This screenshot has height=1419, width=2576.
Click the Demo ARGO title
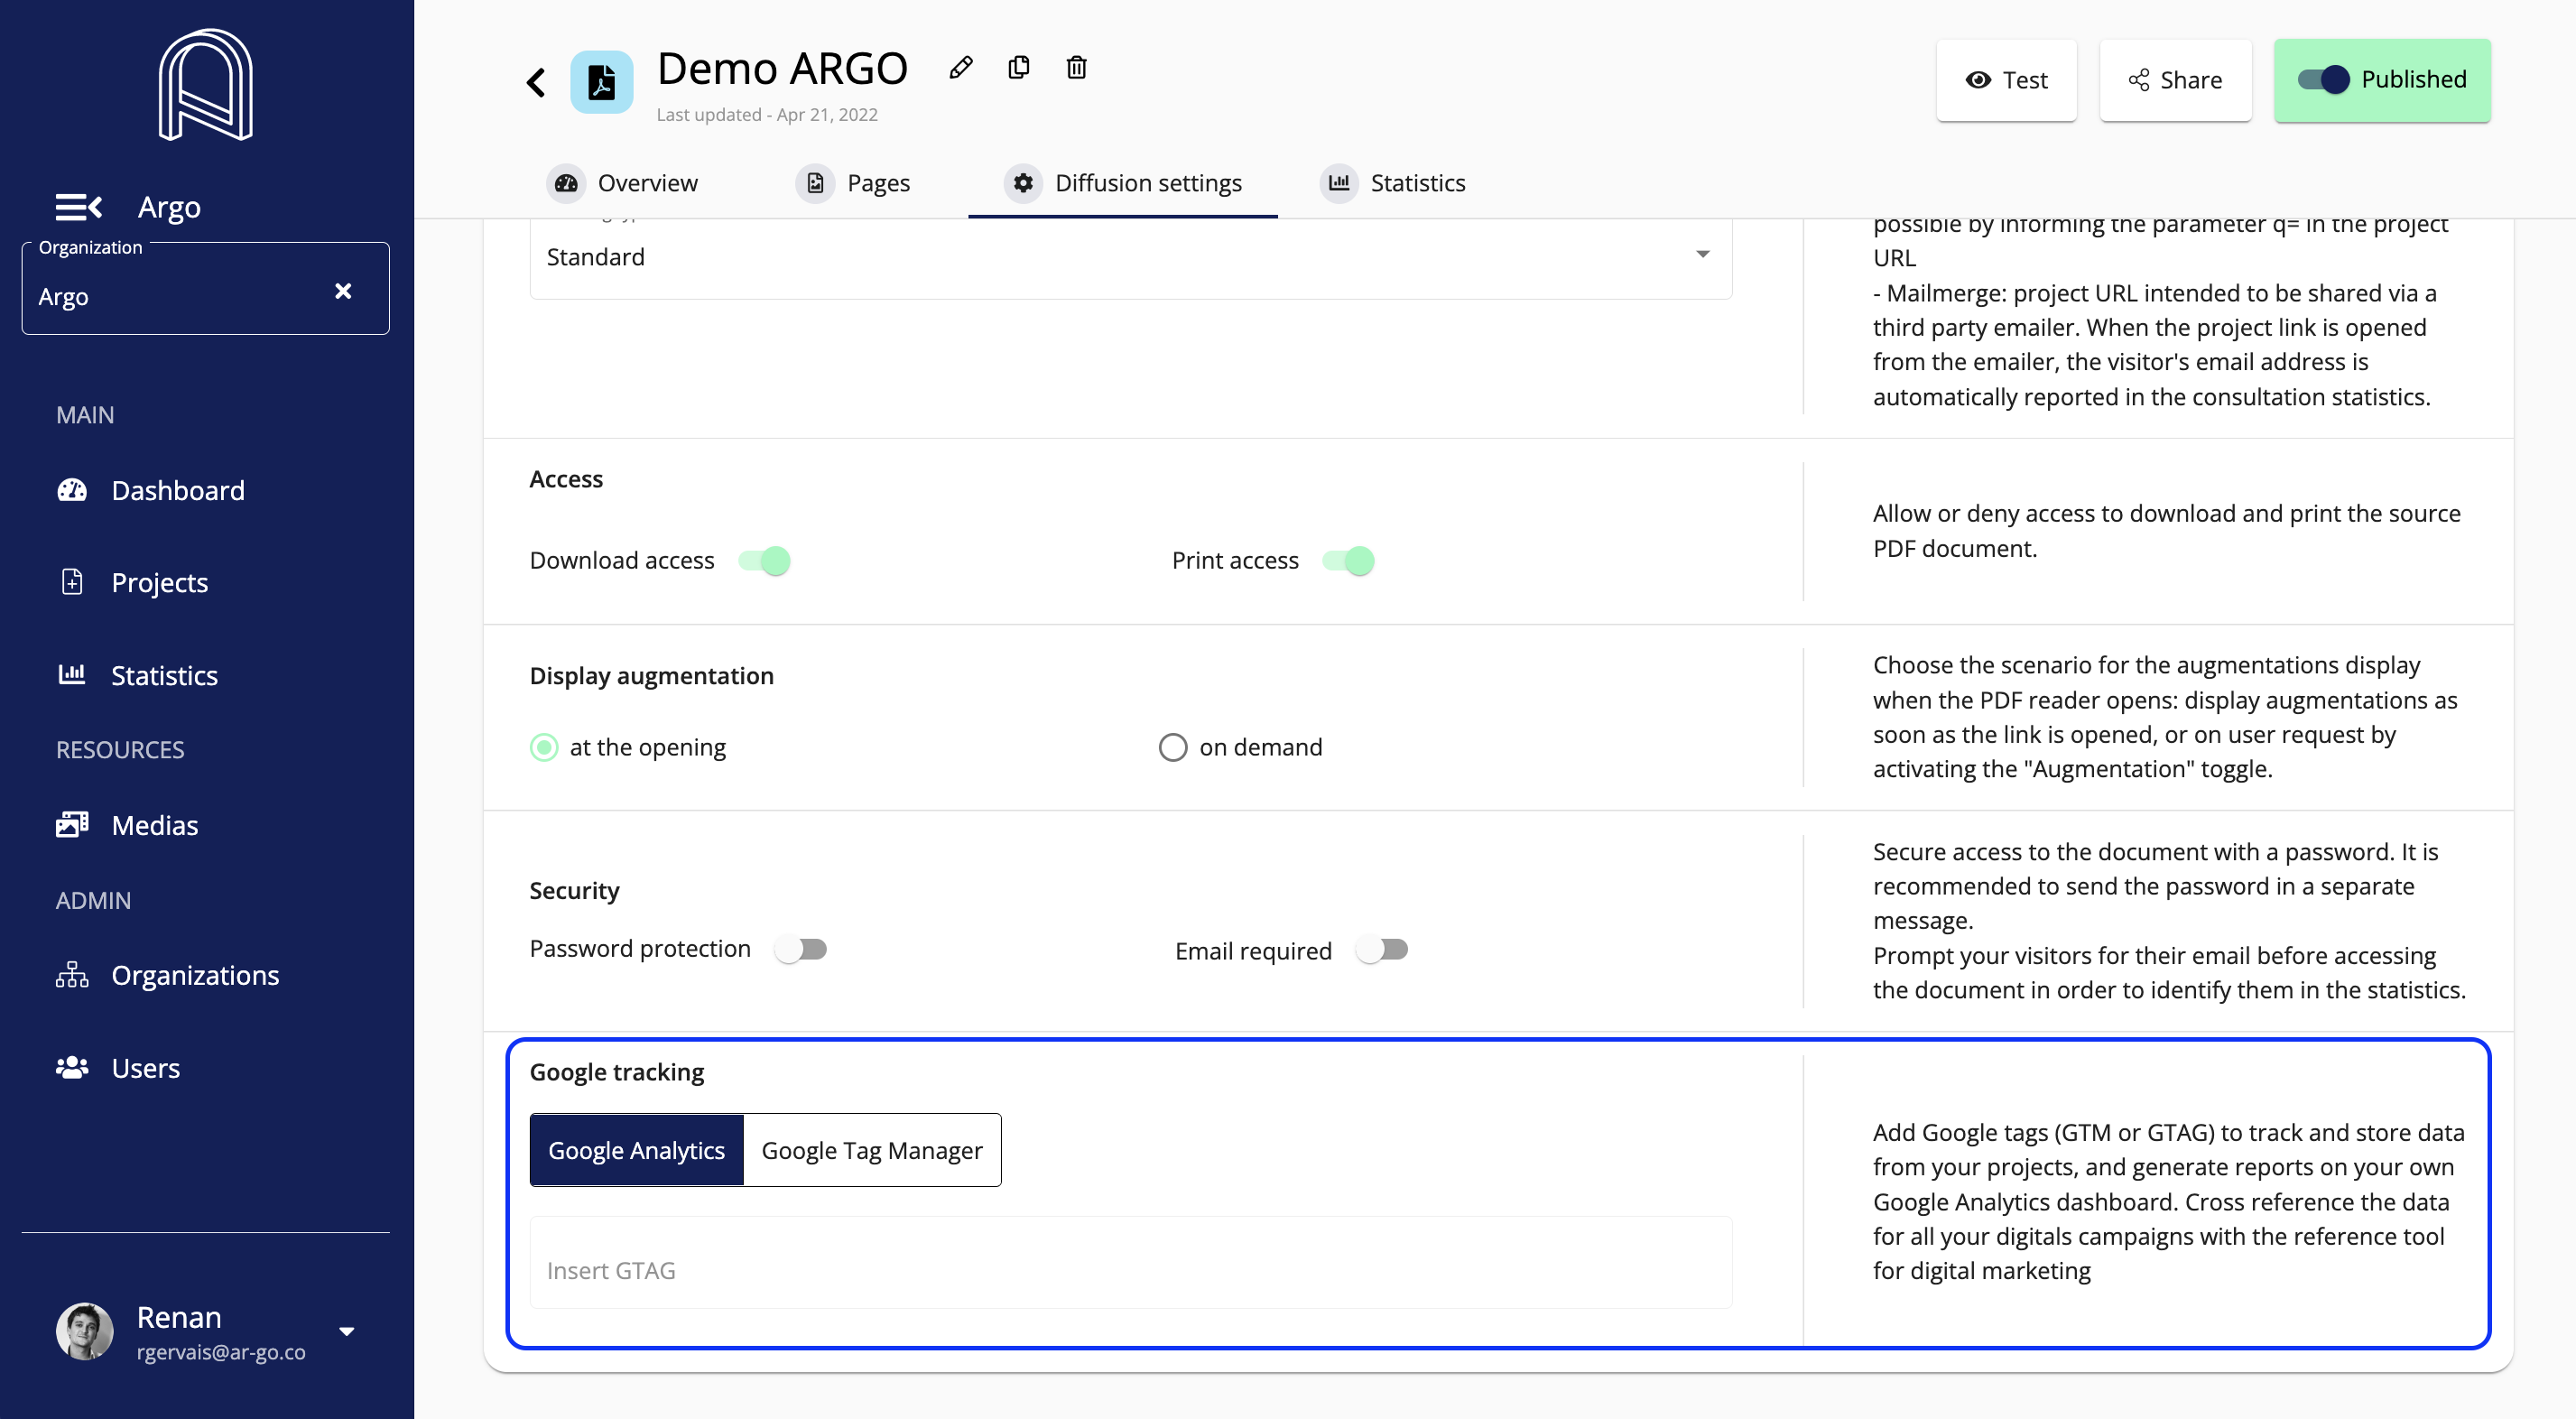coord(782,69)
